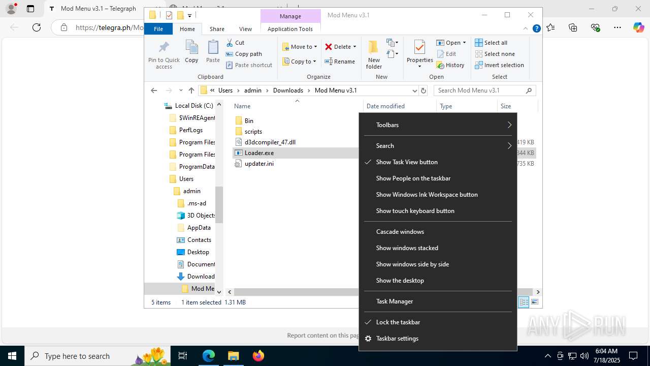650x366 pixels.
Task: Switch to the View tab
Action: pos(245,29)
